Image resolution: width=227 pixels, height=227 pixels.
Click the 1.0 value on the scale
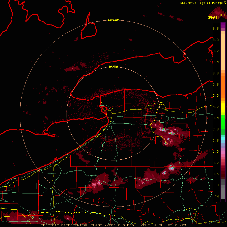[216, 152]
